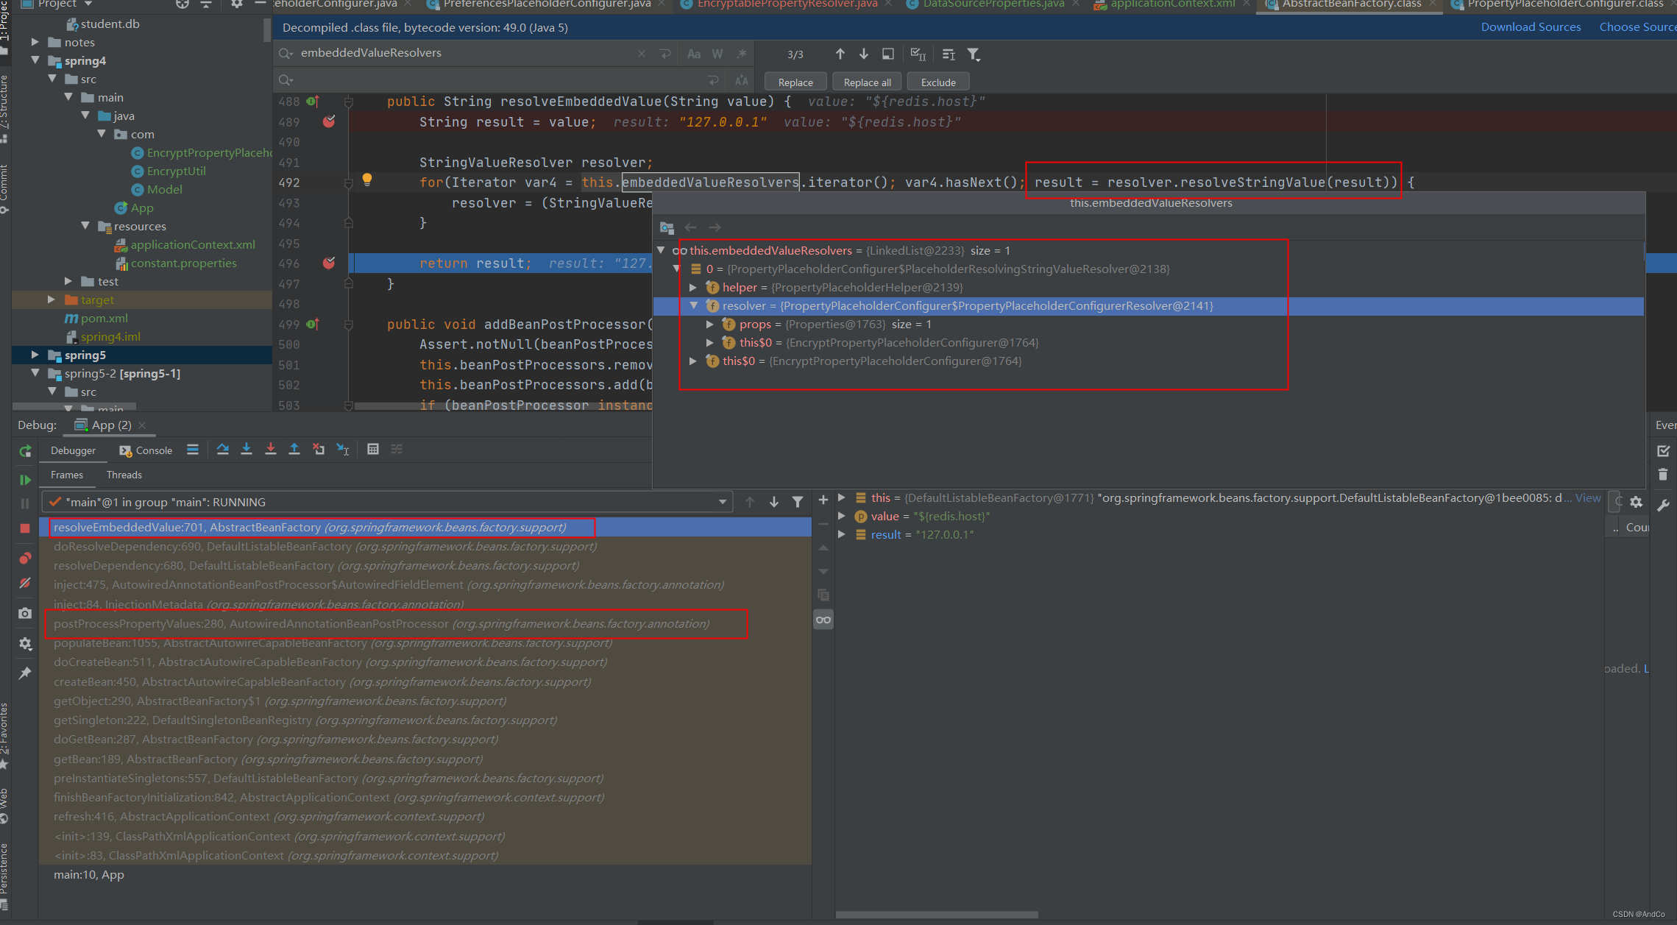Toggle Words W option in find bar
Viewport: 1677px width, 925px height.
coord(717,54)
